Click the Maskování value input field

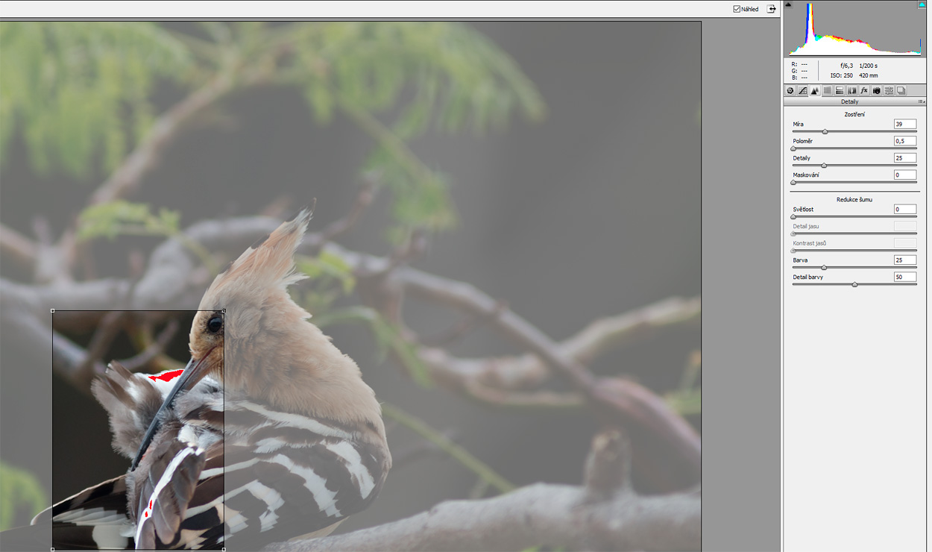tap(904, 175)
